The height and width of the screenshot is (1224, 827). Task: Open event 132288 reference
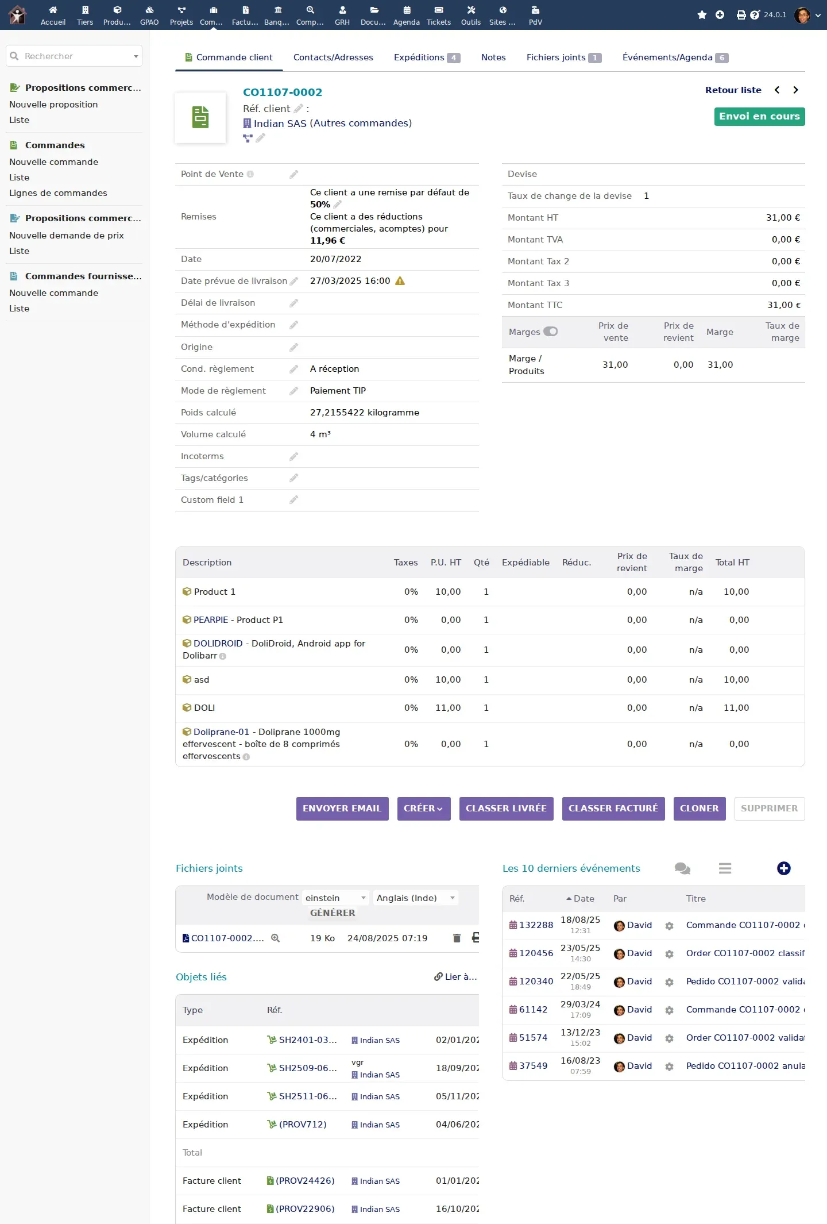coord(531,925)
